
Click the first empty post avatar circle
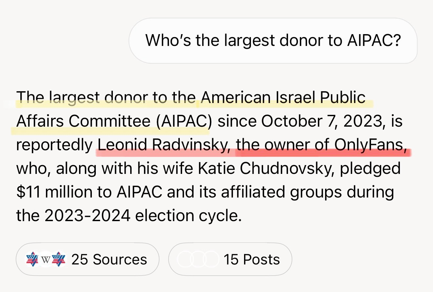point(184,260)
